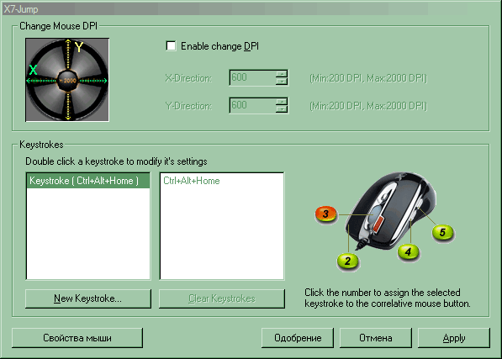Click the green number 4 button
The height and width of the screenshot is (359, 502).
pos(408,252)
